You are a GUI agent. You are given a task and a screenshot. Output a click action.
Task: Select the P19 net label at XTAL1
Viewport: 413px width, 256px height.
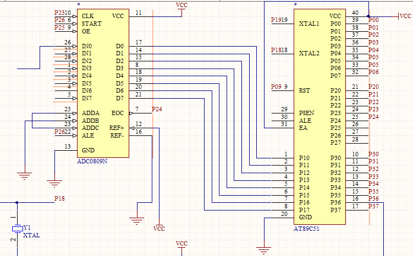(x=276, y=20)
